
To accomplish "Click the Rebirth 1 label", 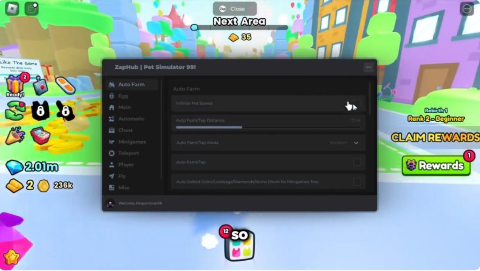I will [x=436, y=110].
